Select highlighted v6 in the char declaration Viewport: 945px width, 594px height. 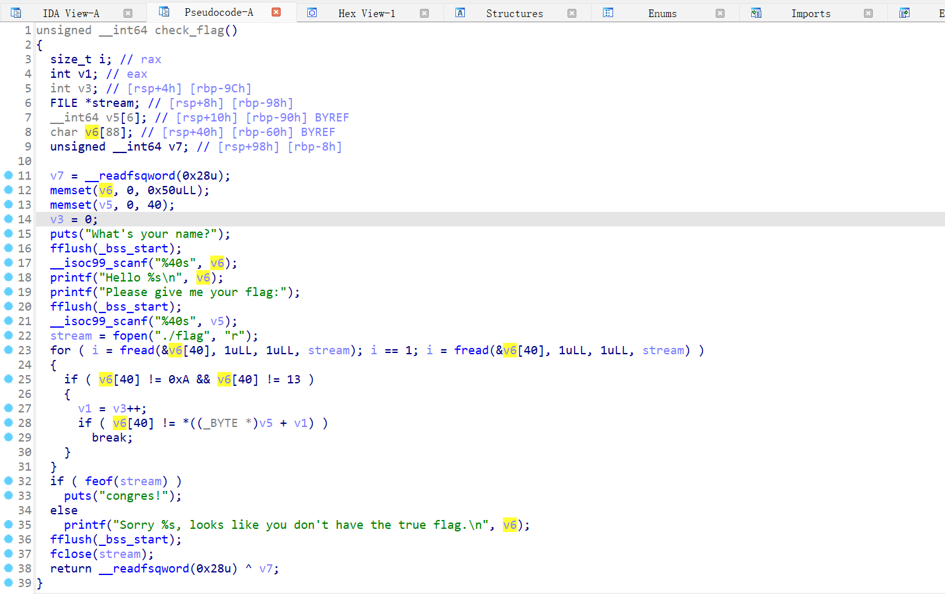coord(92,132)
